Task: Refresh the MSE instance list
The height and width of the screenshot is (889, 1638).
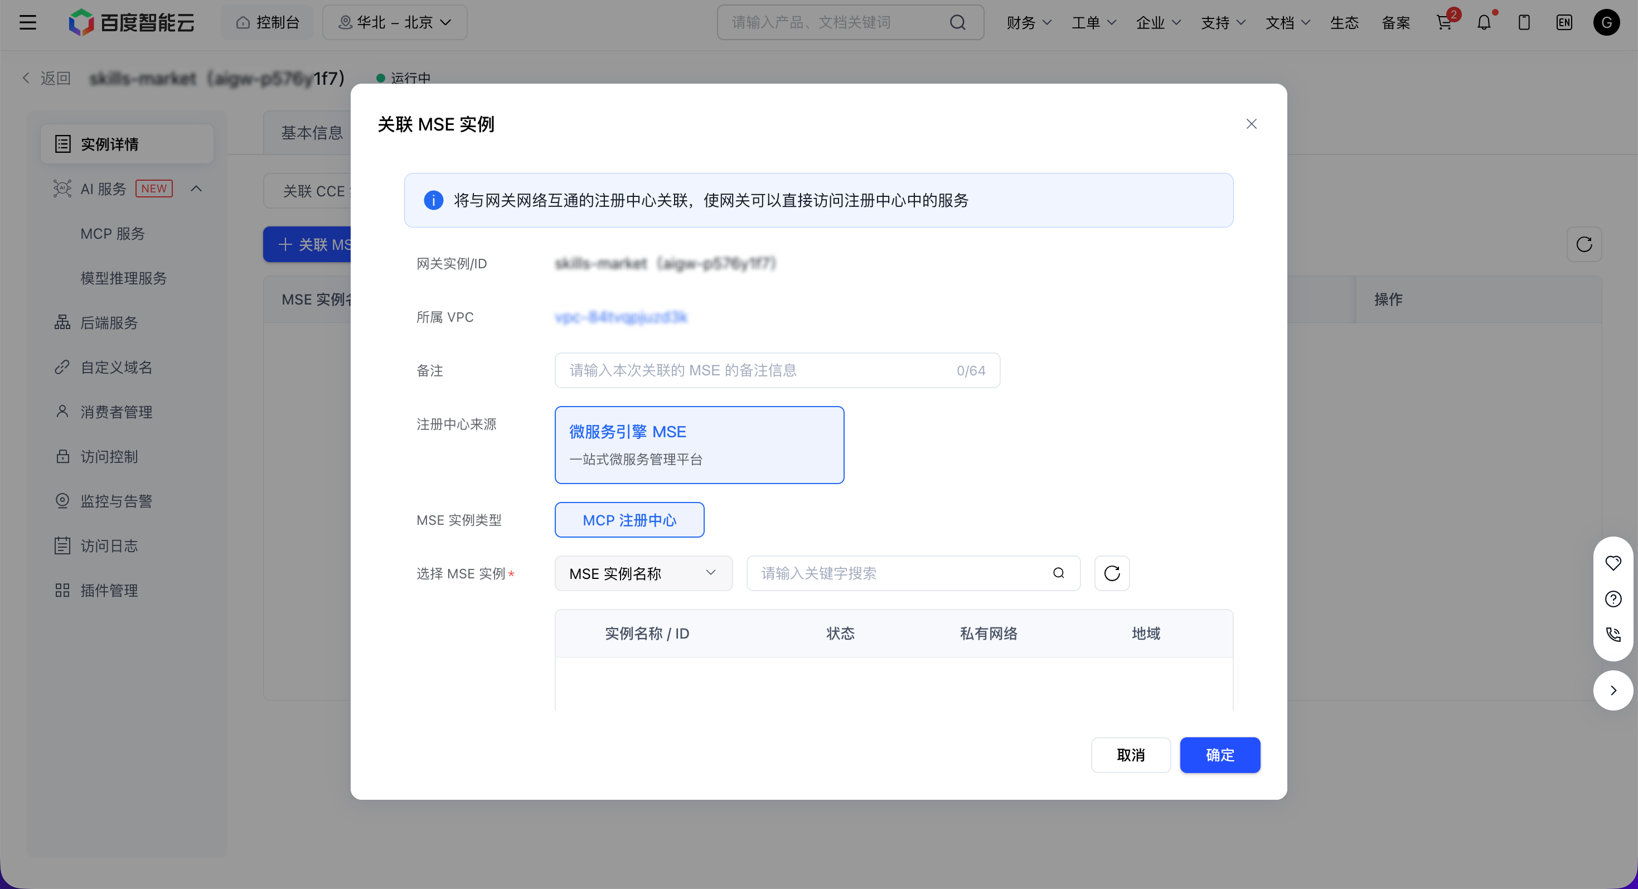Action: pyautogui.click(x=1112, y=573)
